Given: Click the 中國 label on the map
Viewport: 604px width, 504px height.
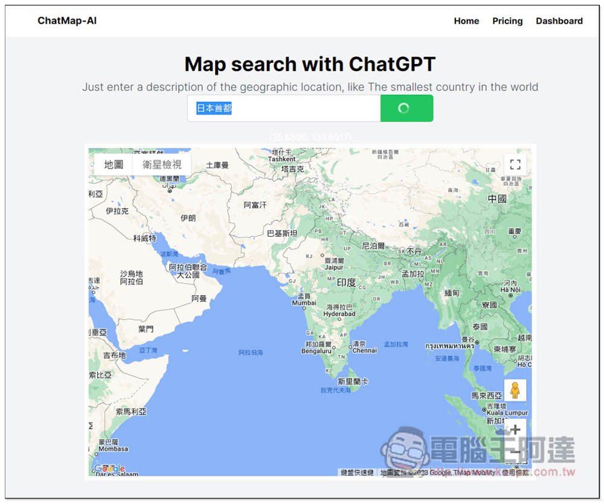Looking at the screenshot, I should 497,199.
